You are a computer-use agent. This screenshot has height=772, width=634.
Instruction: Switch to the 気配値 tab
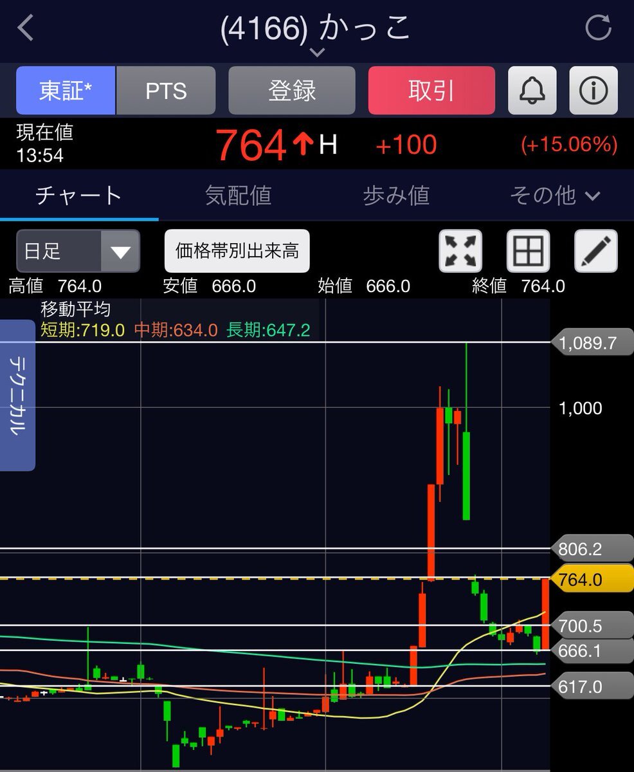(x=238, y=195)
